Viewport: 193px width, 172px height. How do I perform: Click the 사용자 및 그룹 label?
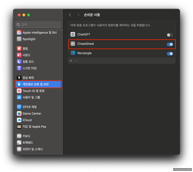coord(31,97)
